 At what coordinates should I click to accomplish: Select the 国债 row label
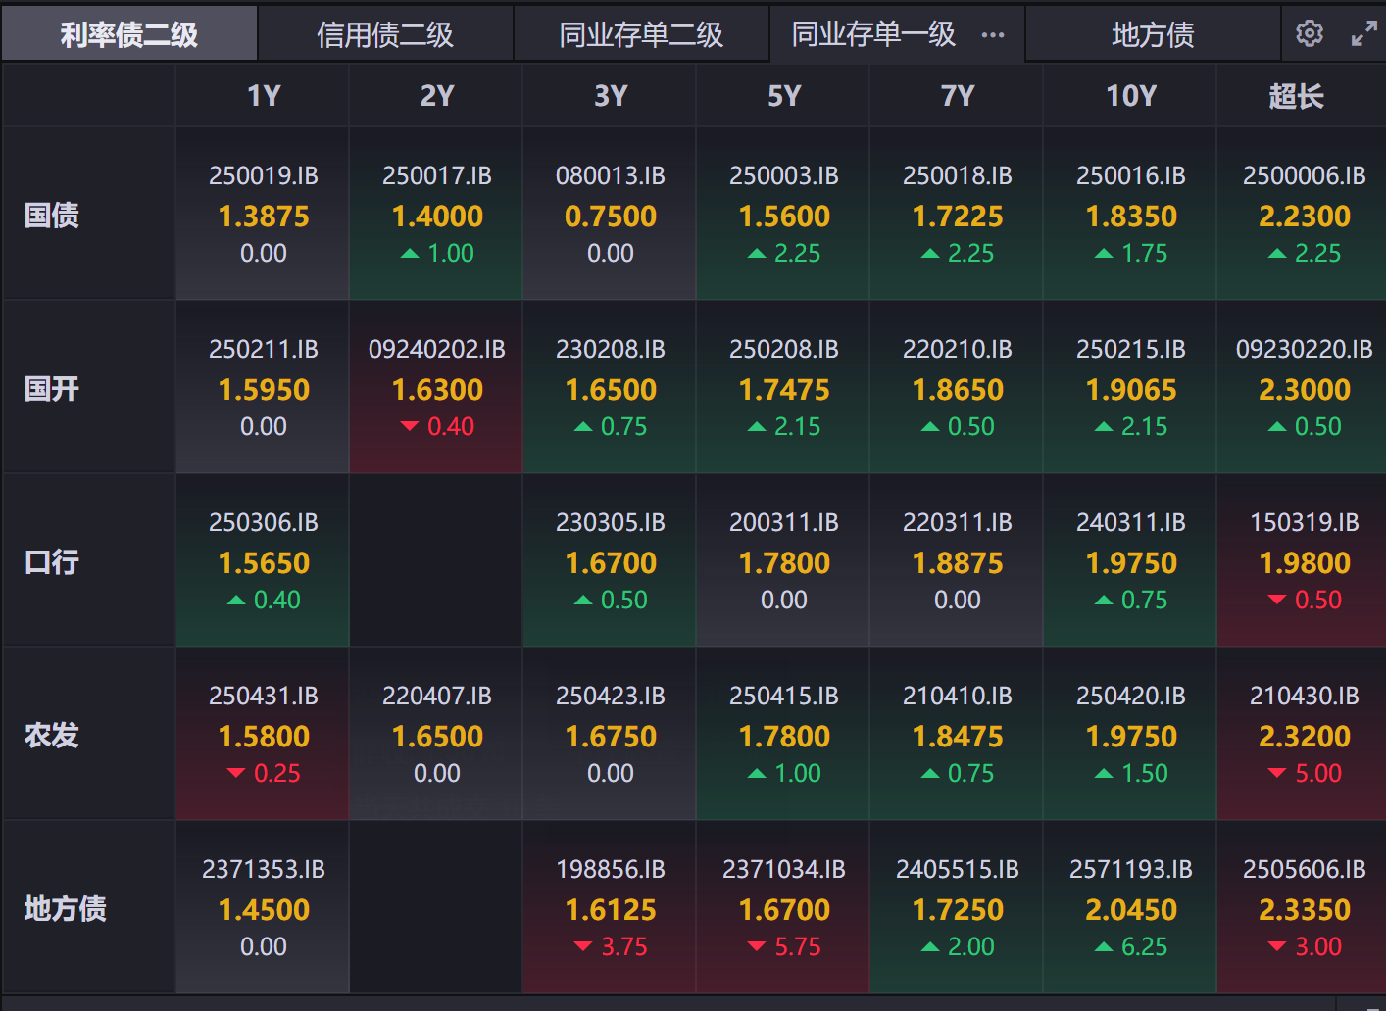pos(52,216)
